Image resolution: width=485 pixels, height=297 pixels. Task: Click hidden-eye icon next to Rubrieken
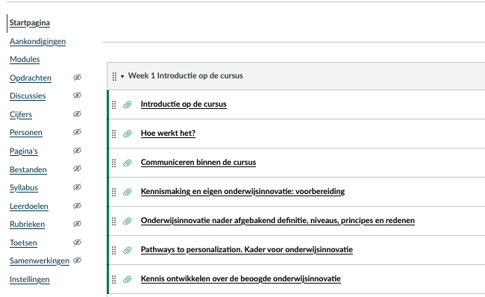[x=77, y=223]
